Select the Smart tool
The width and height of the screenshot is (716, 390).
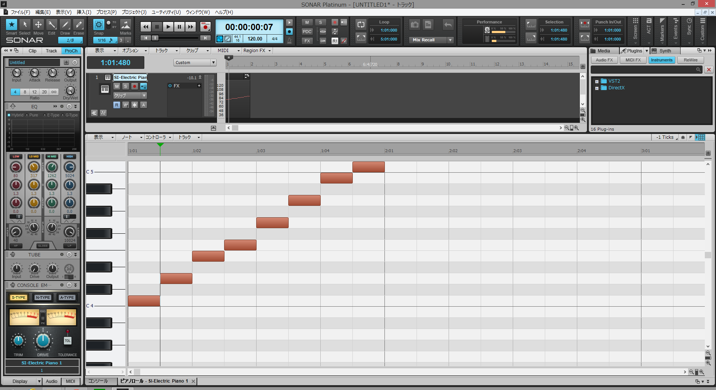(12, 25)
